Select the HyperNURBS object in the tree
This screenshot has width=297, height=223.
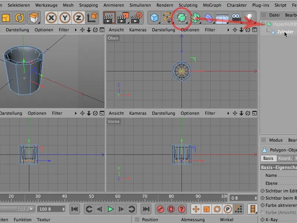click(285, 24)
